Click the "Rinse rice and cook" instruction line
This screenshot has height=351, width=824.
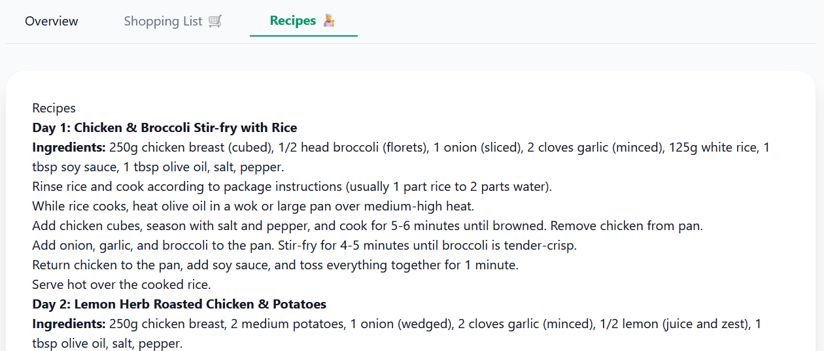point(292,186)
